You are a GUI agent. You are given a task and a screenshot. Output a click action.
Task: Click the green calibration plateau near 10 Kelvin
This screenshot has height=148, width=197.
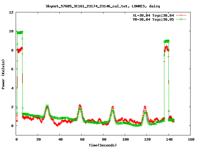(20, 32)
